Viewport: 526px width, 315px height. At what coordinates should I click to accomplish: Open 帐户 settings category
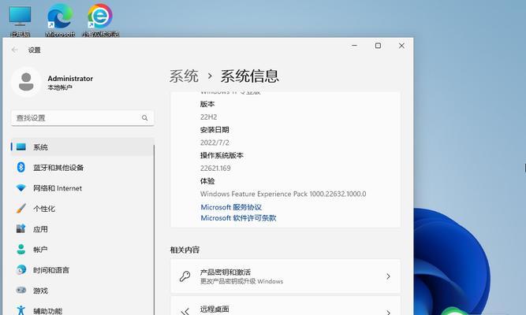pos(83,250)
